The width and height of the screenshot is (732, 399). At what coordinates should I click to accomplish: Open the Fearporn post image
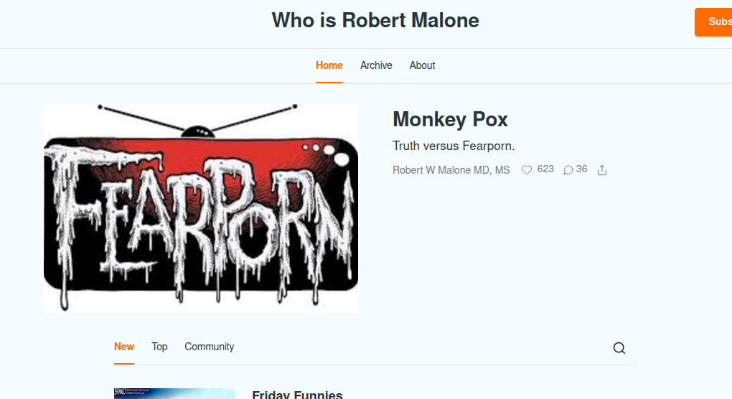201,208
